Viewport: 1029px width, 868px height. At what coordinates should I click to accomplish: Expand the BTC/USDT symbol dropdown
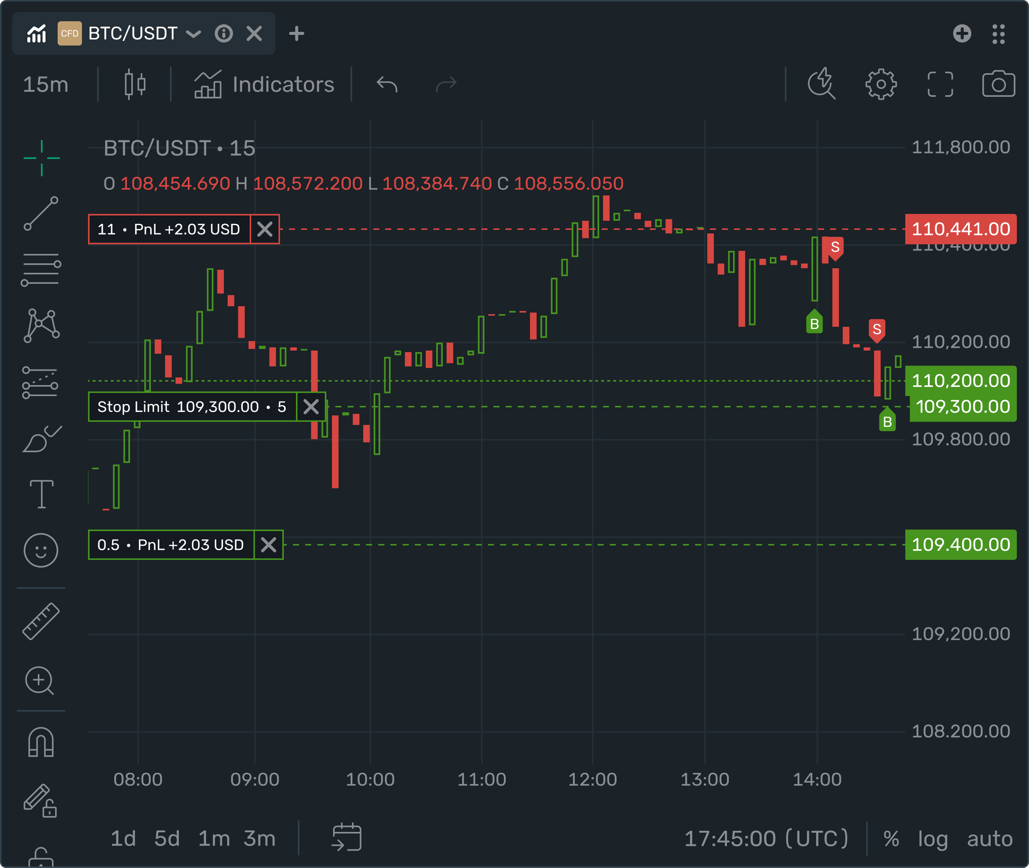tap(193, 33)
